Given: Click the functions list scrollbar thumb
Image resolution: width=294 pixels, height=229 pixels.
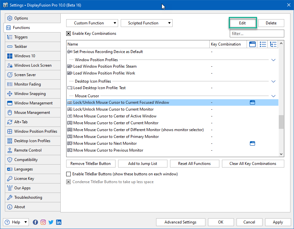Looking at the screenshot, I should [x=281, y=122].
